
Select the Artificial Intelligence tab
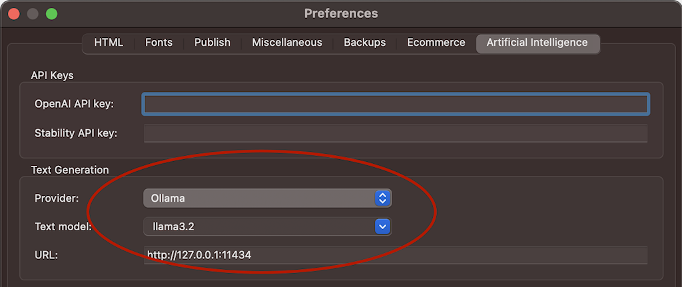[x=537, y=43]
